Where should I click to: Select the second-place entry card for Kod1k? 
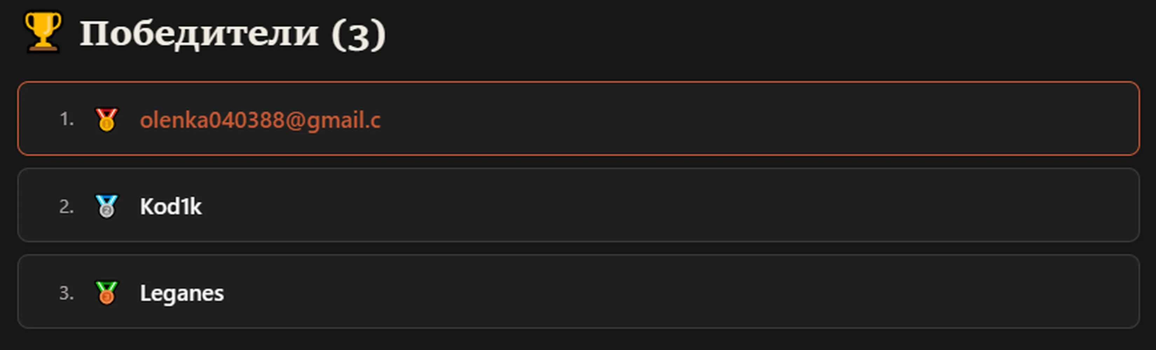pos(578,205)
